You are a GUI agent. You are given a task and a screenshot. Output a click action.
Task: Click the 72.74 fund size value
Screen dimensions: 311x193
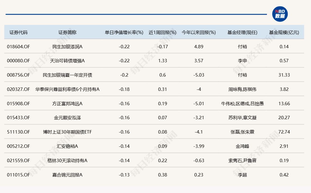284,132
